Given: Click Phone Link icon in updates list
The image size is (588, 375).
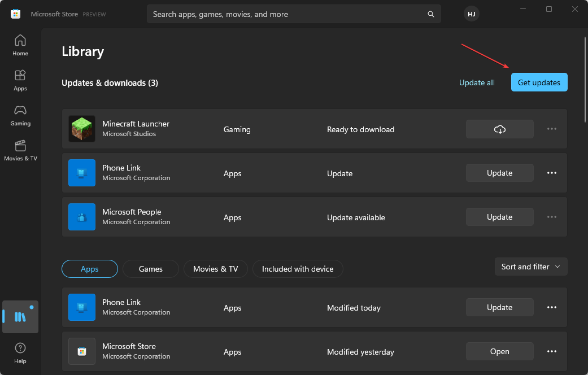Looking at the screenshot, I should (82, 173).
